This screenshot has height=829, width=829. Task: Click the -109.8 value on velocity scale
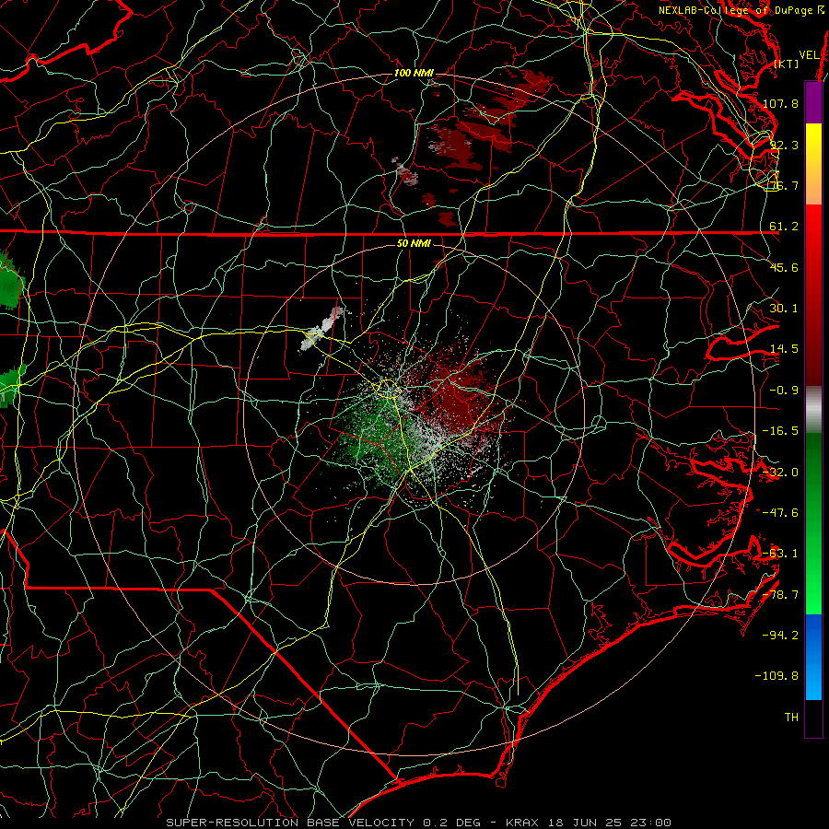point(777,676)
